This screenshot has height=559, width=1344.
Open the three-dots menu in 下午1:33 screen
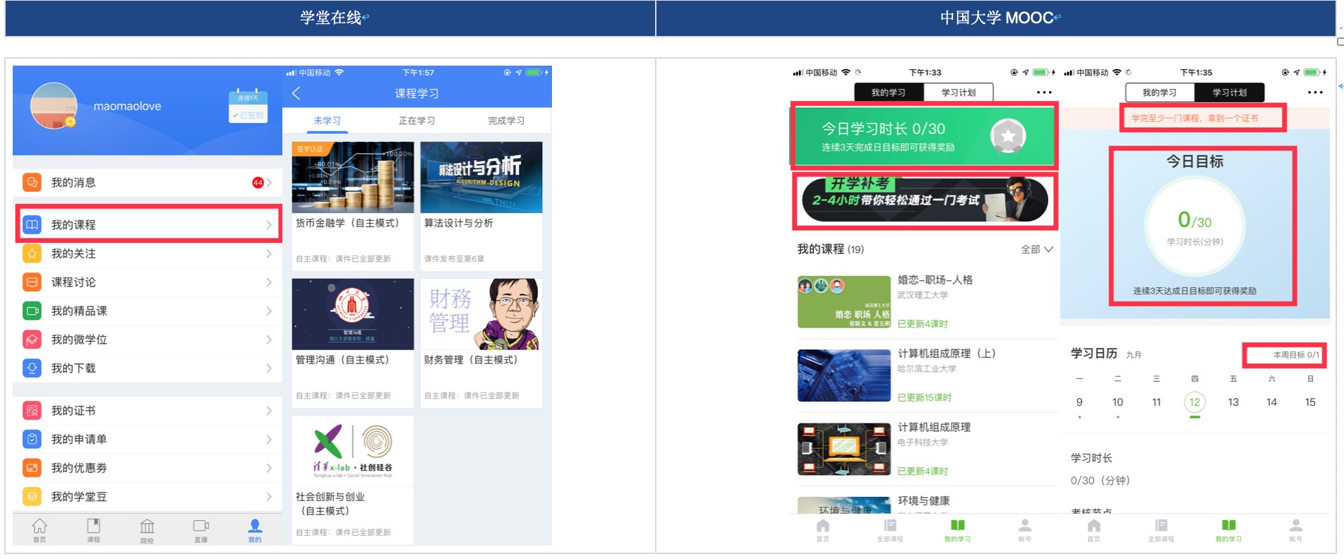[1044, 92]
